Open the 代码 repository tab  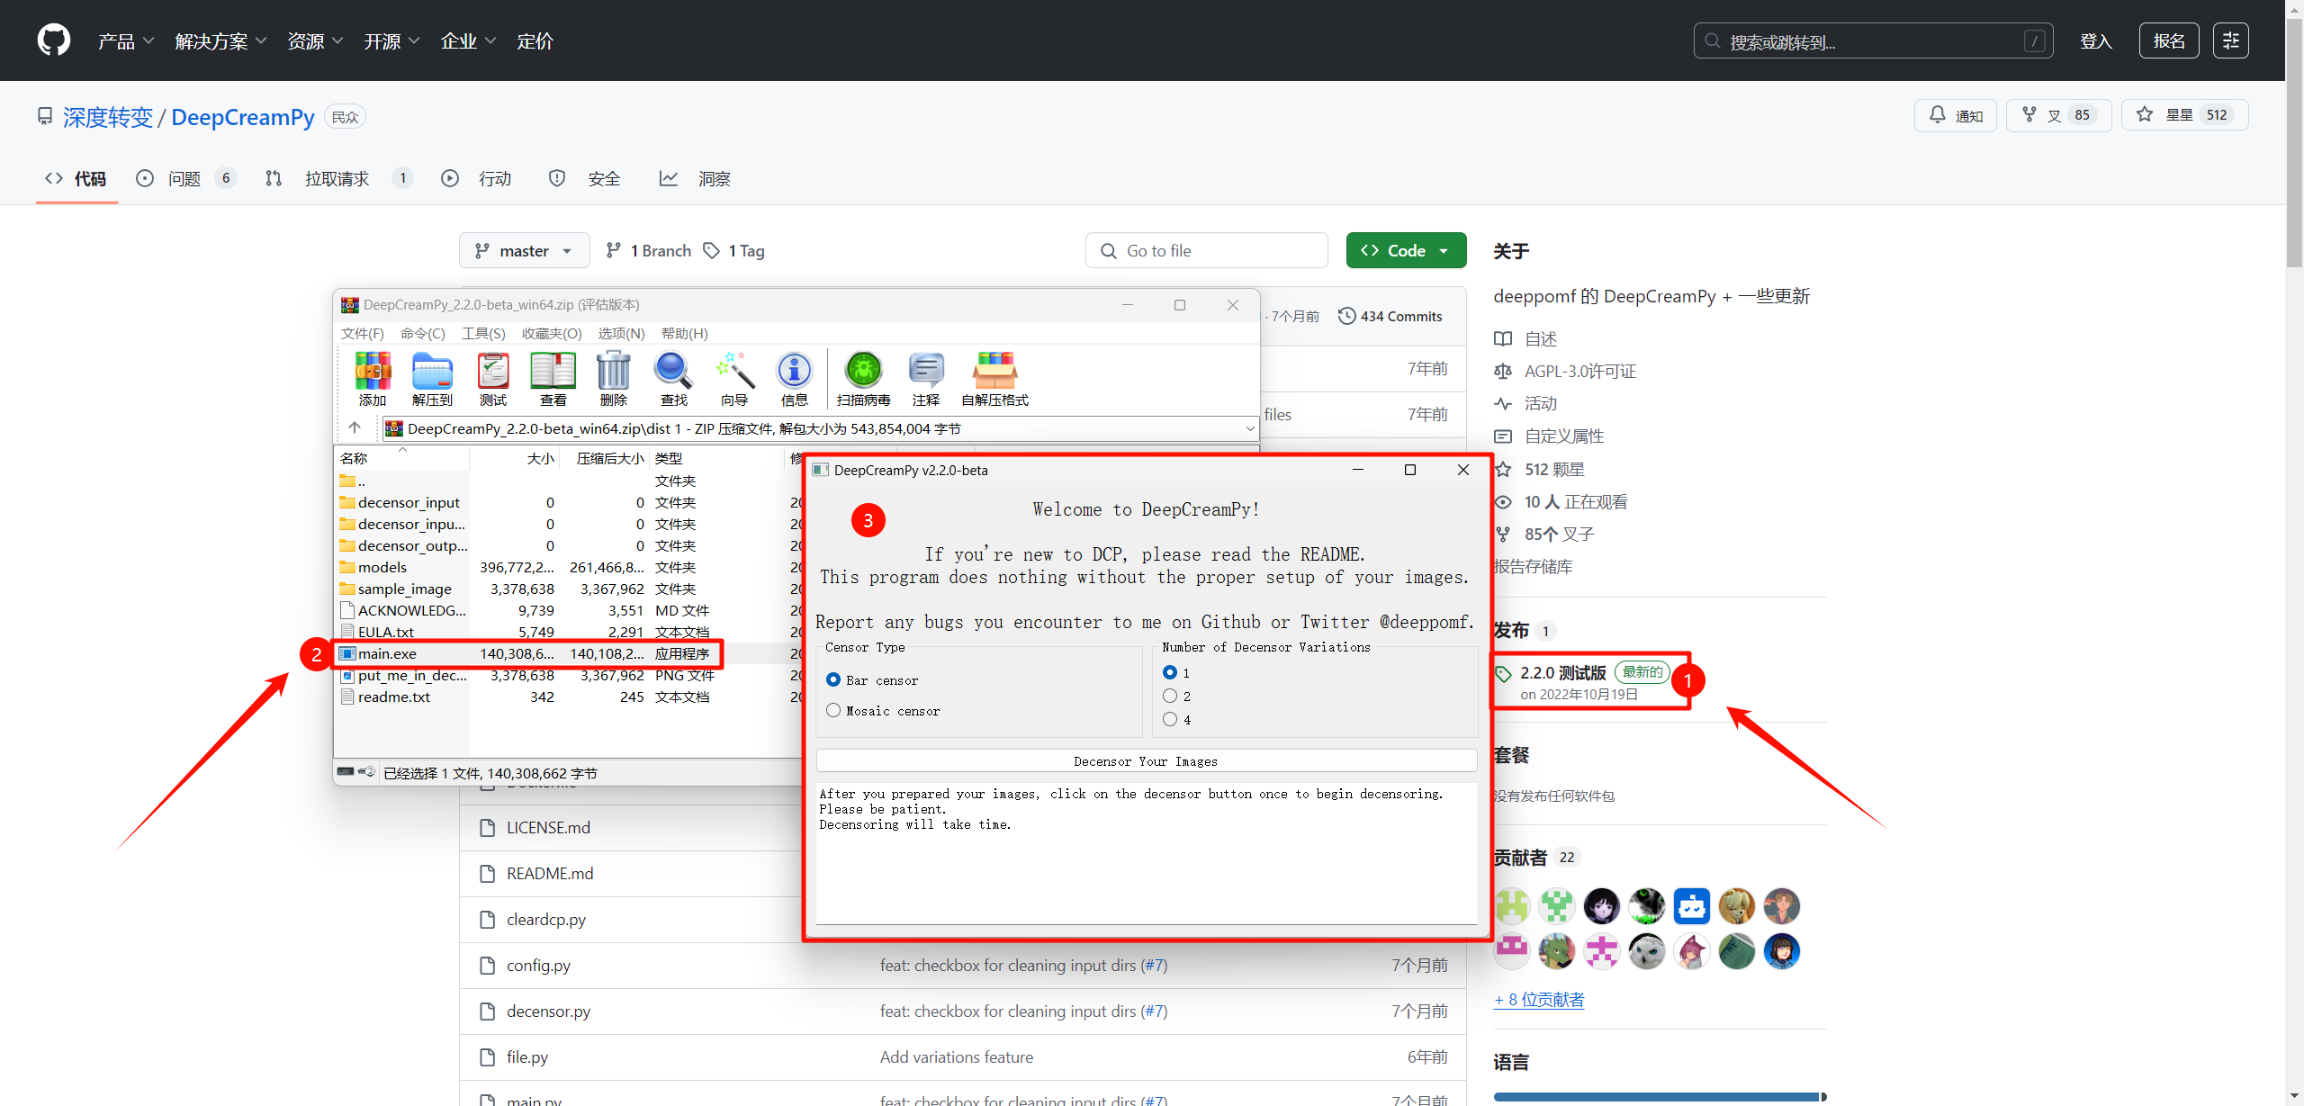coord(76,179)
